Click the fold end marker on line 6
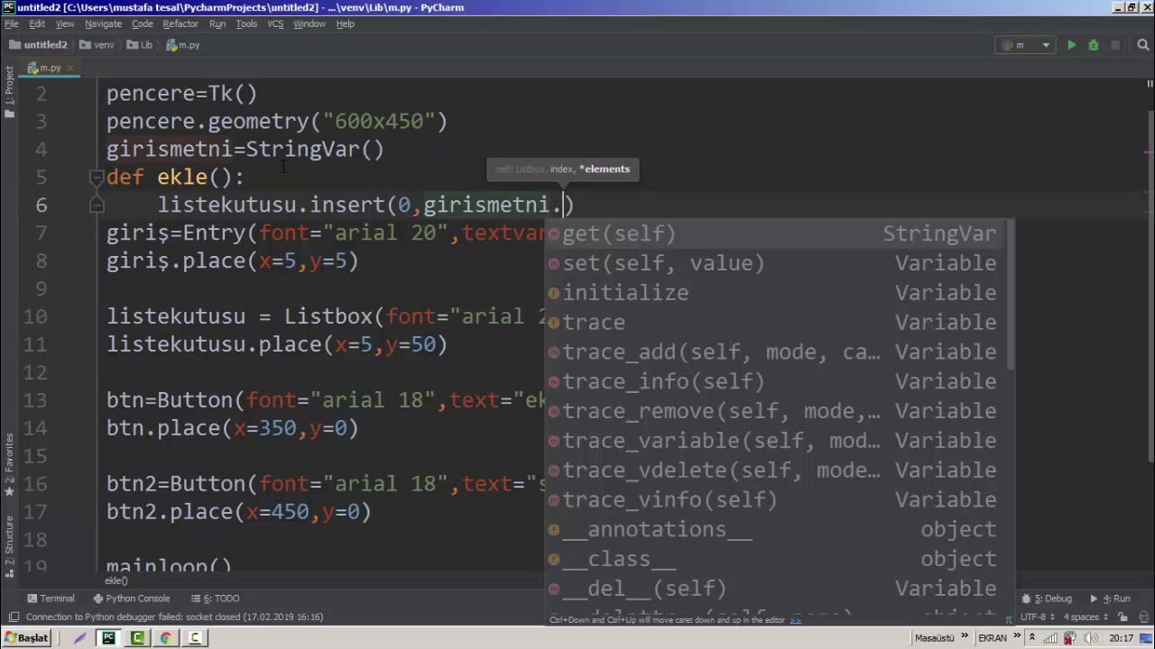Screen dimensions: 1155x649 click(97, 206)
